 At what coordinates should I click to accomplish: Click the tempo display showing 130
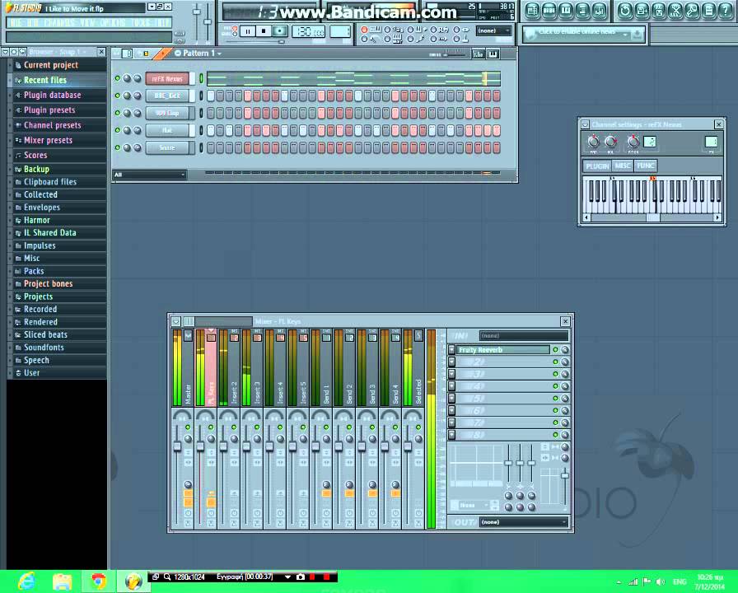click(x=308, y=32)
